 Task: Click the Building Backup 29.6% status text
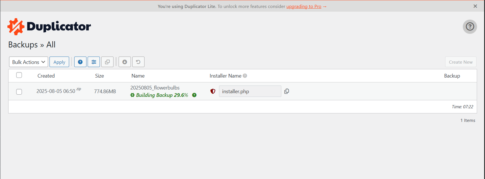tap(162, 95)
